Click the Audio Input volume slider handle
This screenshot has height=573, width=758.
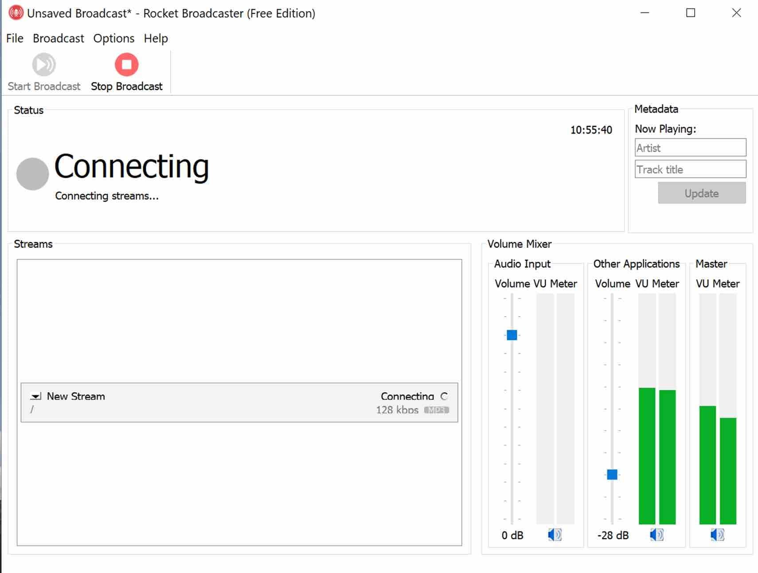(512, 335)
